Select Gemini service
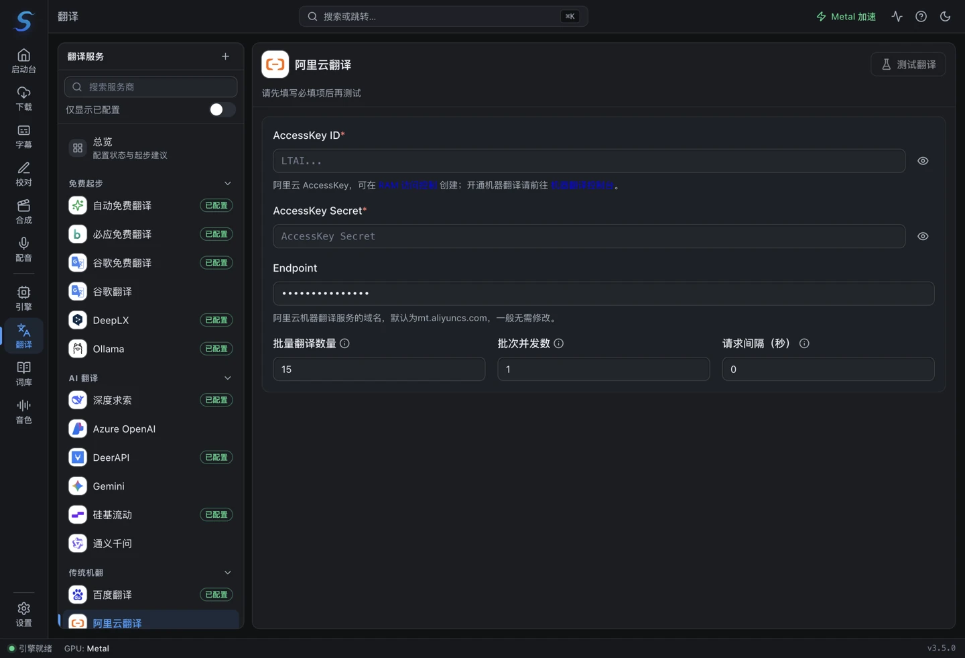965x658 pixels. tap(151, 486)
